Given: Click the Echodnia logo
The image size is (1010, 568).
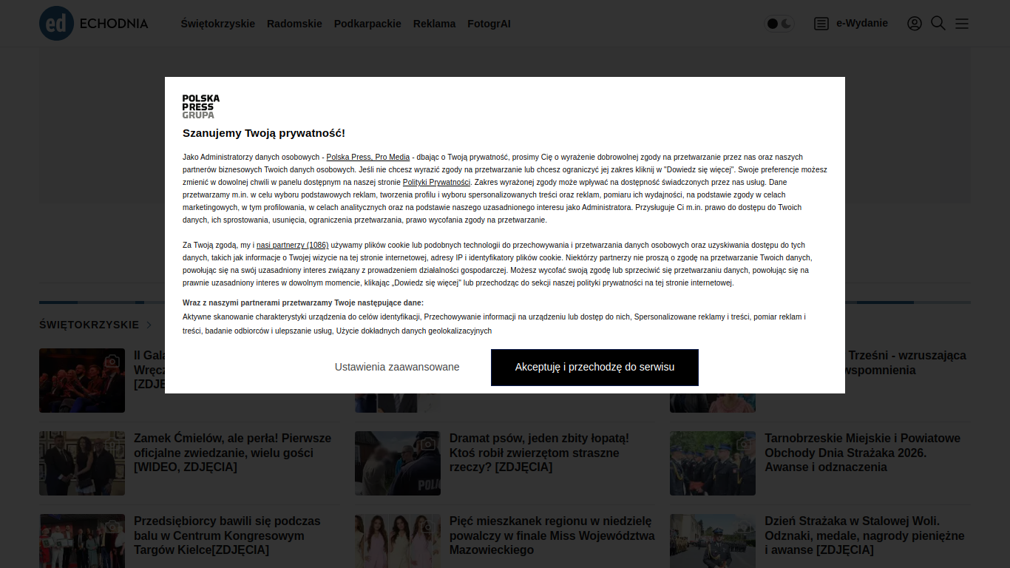Looking at the screenshot, I should [94, 24].
